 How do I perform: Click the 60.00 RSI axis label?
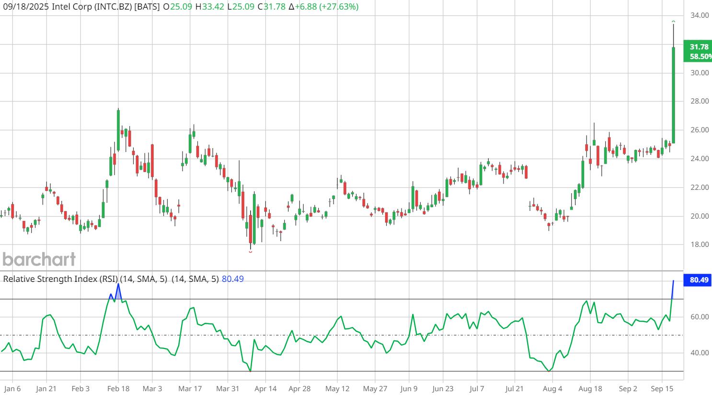[700, 317]
